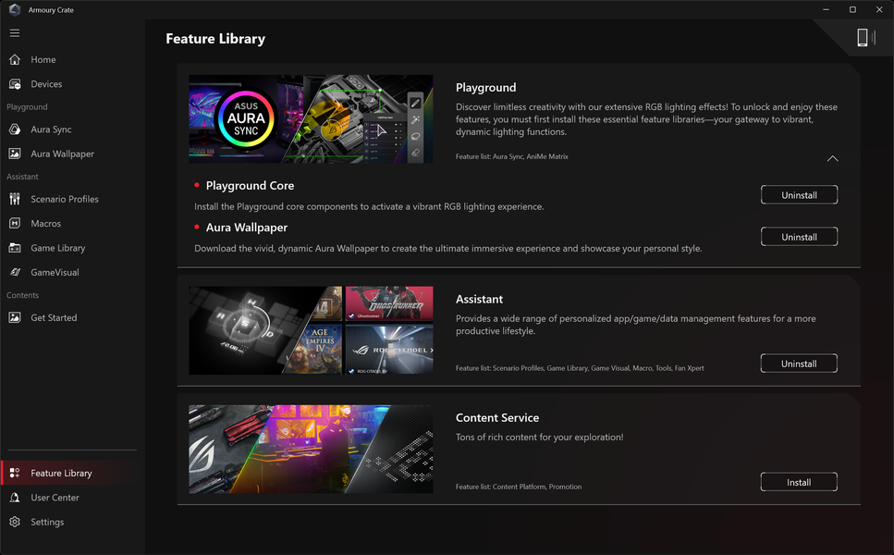Click the Feature Library label in sidebar

61,474
